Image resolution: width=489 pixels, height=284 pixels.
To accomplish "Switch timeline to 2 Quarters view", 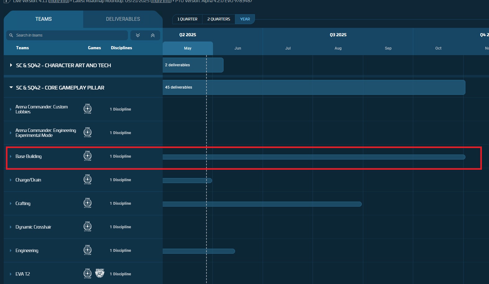I will 219,19.
